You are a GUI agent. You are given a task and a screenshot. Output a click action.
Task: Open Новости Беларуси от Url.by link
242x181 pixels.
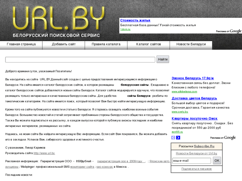click(196, 153)
